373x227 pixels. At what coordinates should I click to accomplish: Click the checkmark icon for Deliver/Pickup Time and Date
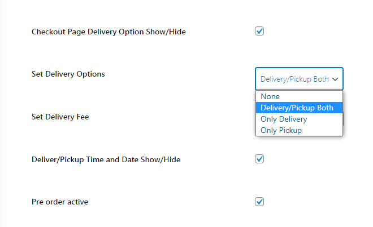click(259, 159)
